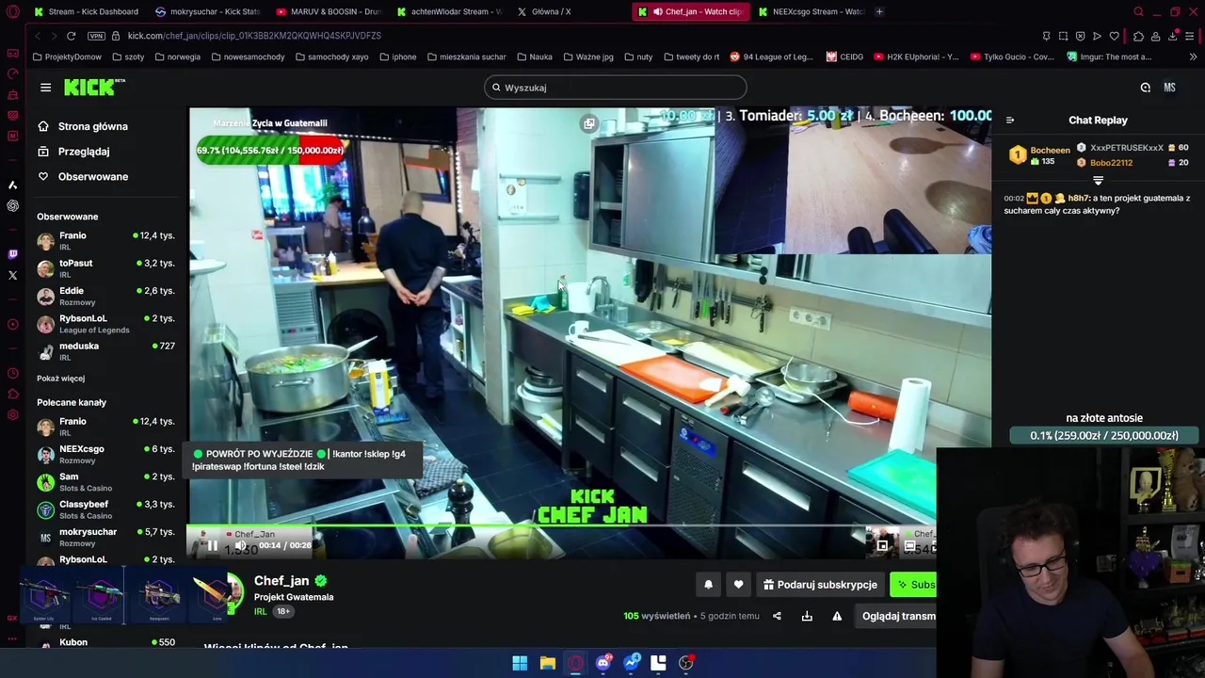1205x678 pixels.
Task: Switch to Główna / X tab
Action: pos(551,11)
